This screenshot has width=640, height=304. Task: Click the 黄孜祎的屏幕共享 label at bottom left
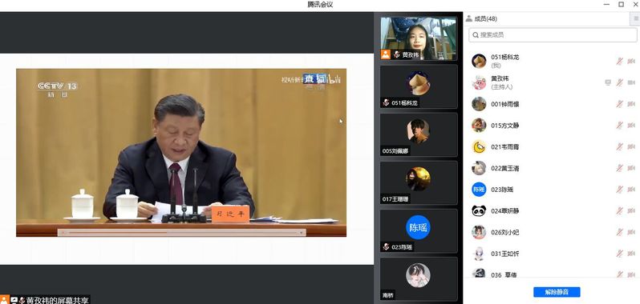58,300
